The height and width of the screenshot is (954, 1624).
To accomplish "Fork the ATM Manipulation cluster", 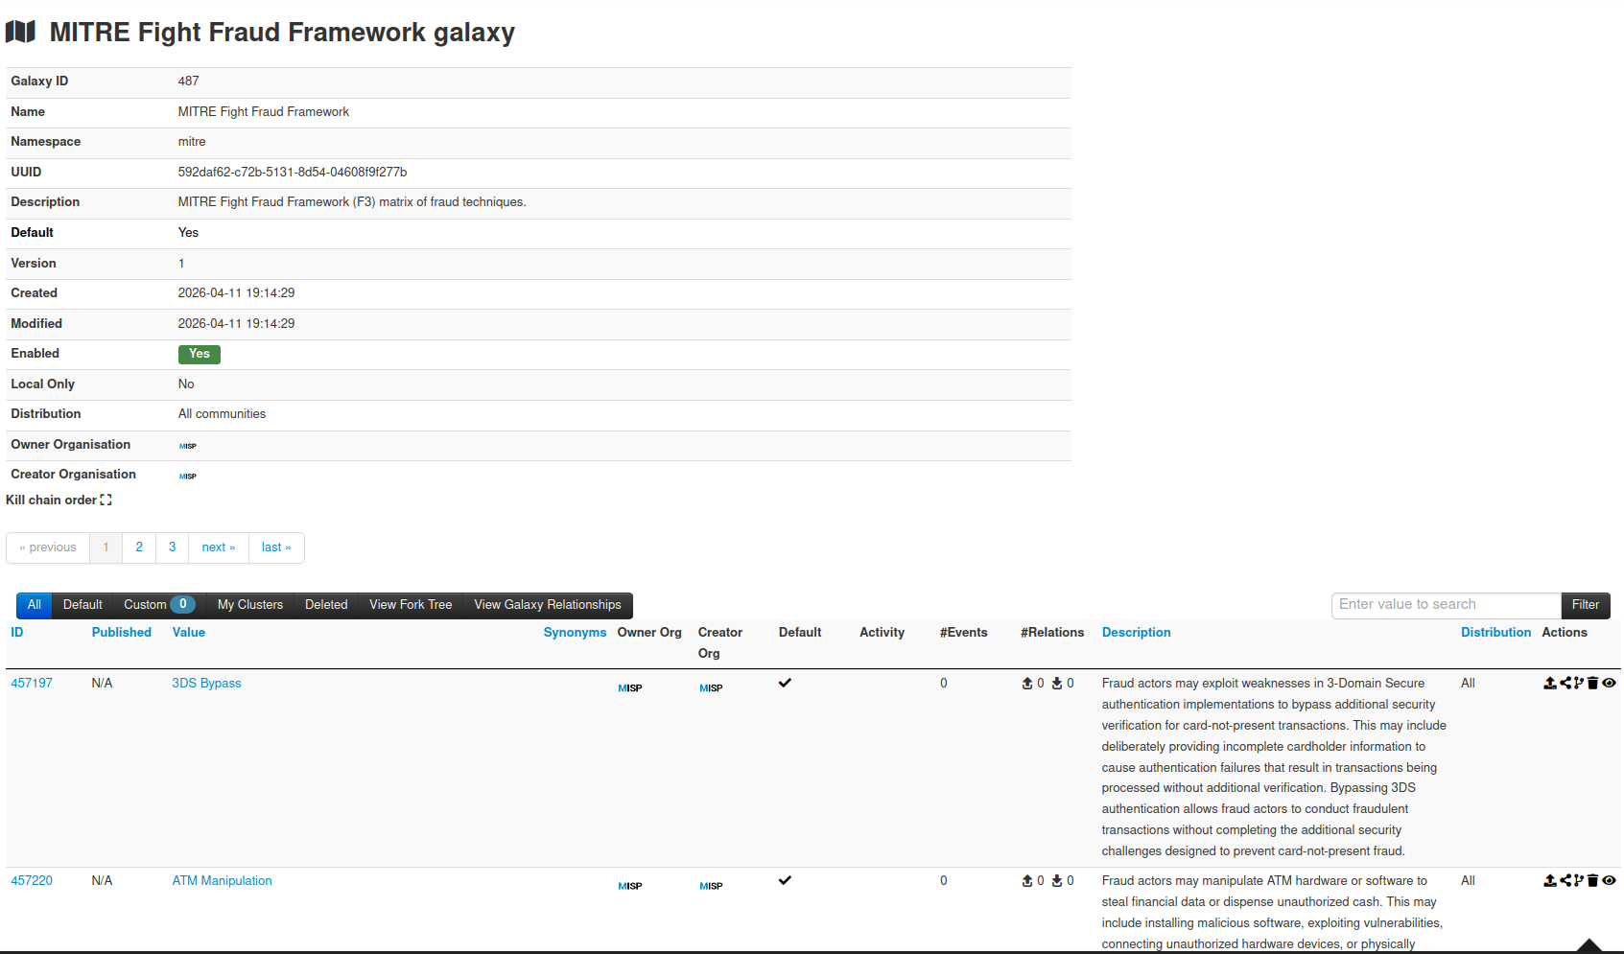I will tap(1579, 881).
